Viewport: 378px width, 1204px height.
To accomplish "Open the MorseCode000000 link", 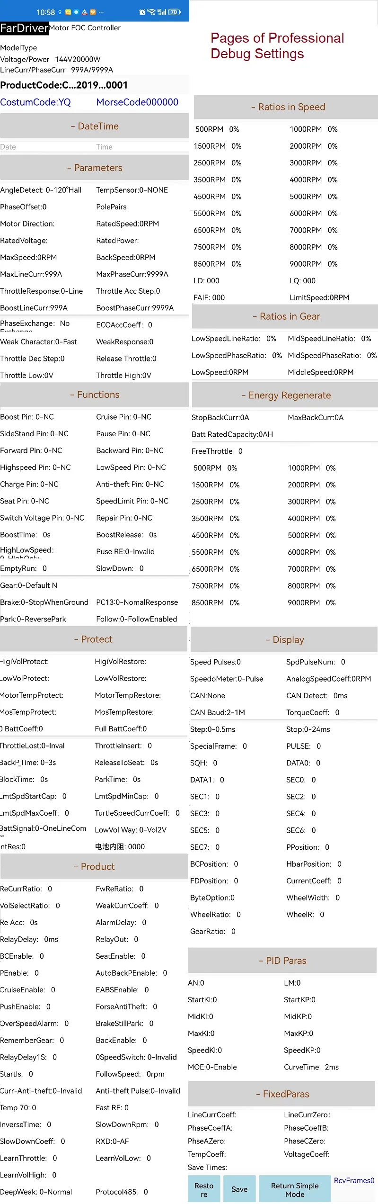I will point(137,102).
